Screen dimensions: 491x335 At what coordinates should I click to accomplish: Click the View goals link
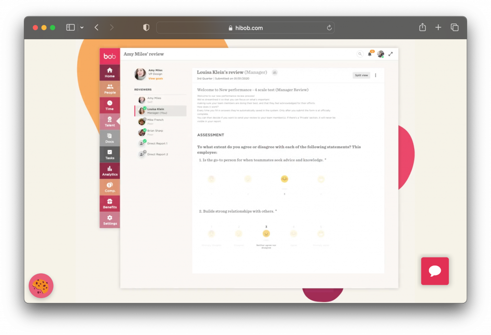tap(156, 79)
